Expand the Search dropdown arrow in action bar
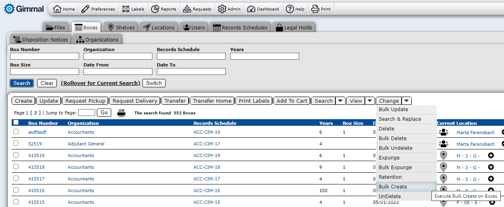Screen dimensions: 504x207 tap(341, 101)
